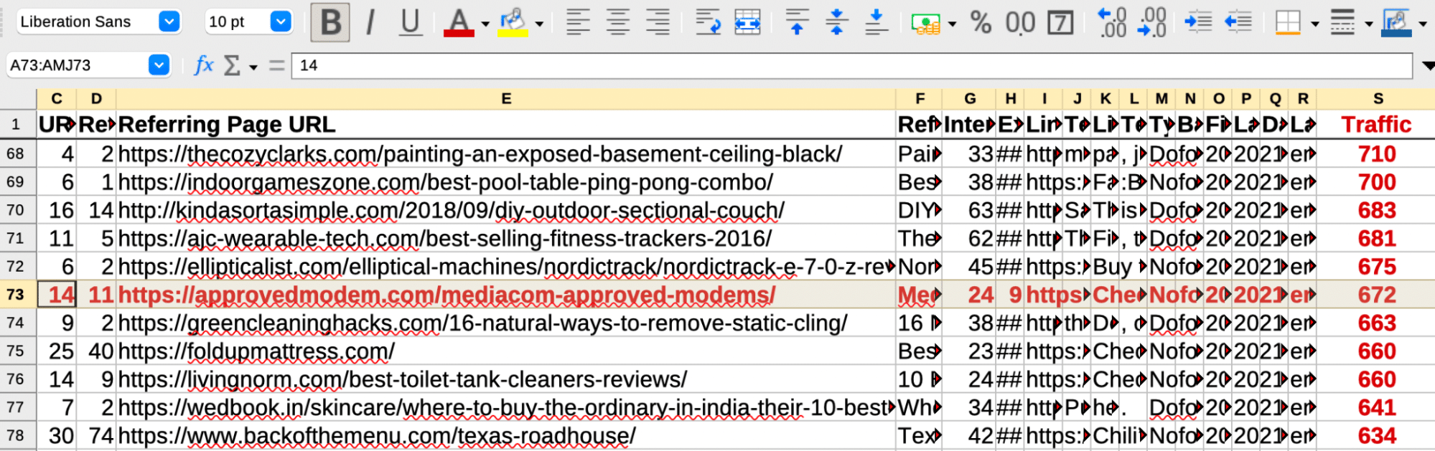Align cell text right
Image resolution: width=1435 pixels, height=451 pixels.
(x=658, y=22)
